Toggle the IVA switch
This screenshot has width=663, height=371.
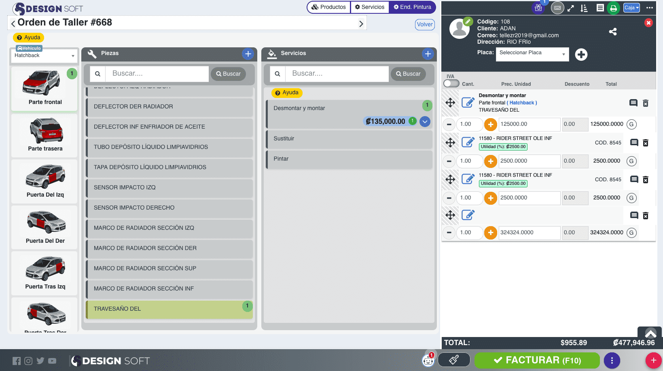[451, 83]
